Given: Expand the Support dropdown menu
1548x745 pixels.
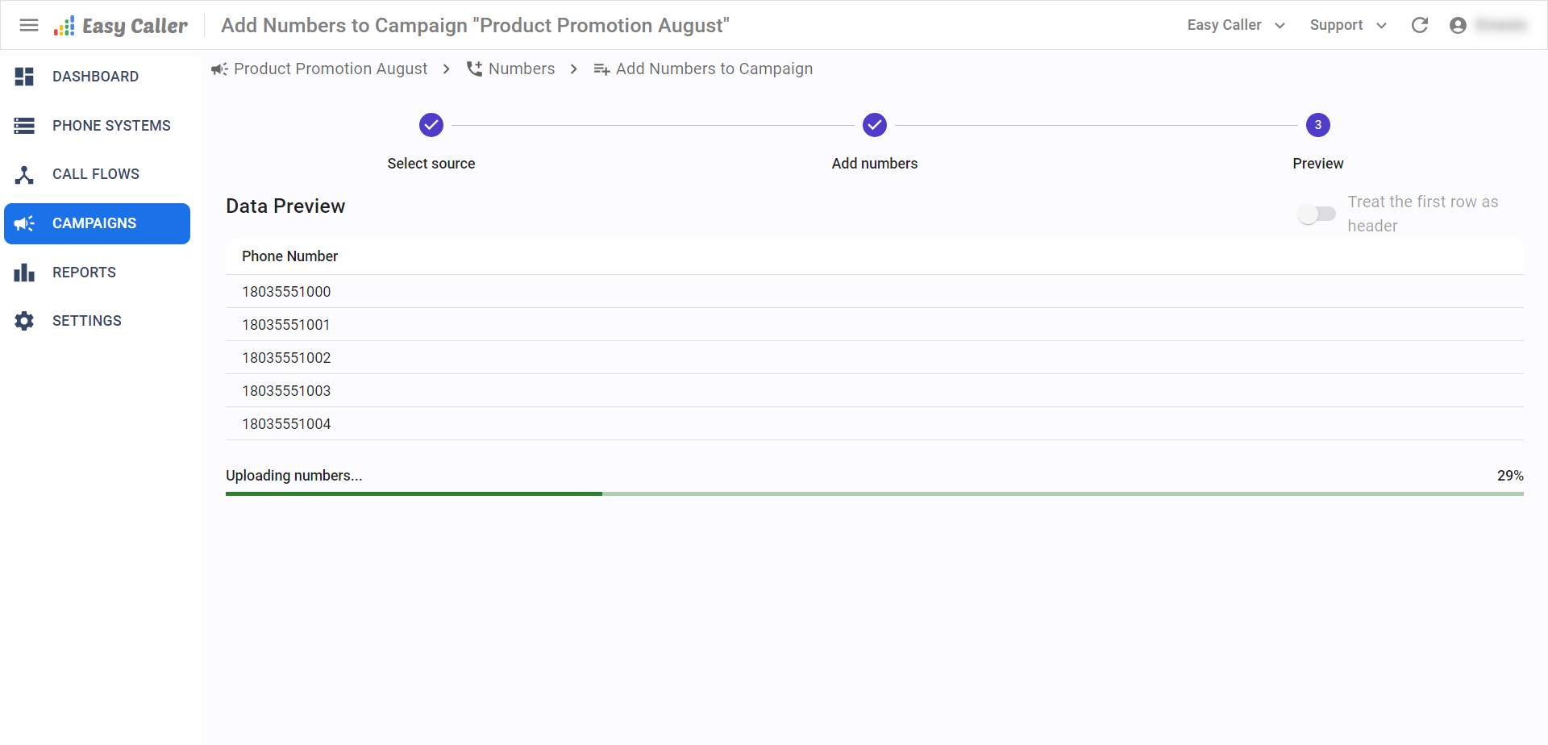Looking at the screenshot, I should pyautogui.click(x=1348, y=25).
